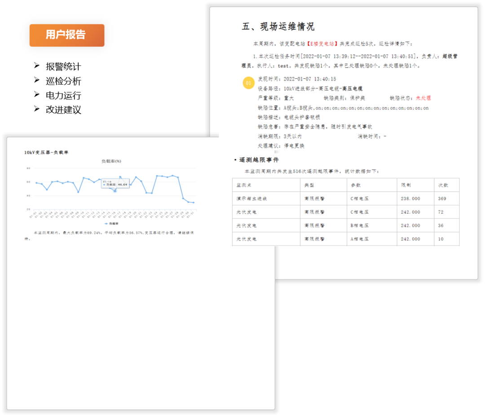Click the 五、现场运维情况 page heading

[278, 26]
